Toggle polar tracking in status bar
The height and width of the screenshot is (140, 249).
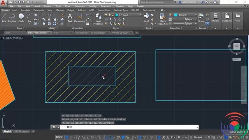point(92,137)
